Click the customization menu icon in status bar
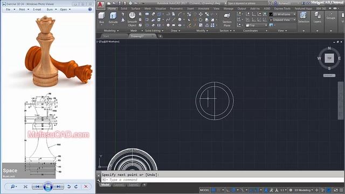 (341, 190)
